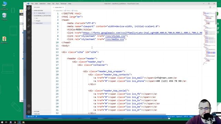Click the Spaces: 4 status bar entry
221x124 pixels.
(179, 116)
